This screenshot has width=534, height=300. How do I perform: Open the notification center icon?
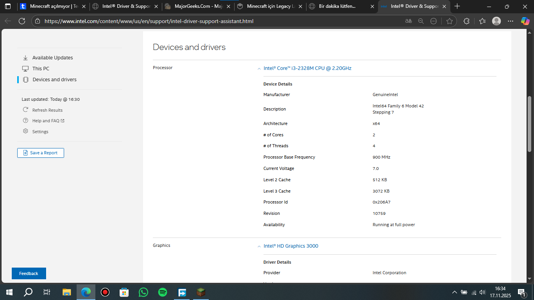pyautogui.click(x=521, y=292)
